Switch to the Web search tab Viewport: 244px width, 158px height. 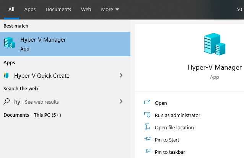[x=86, y=10]
